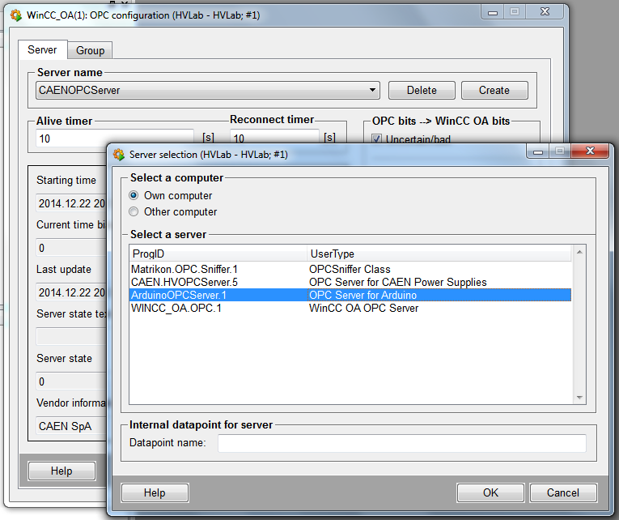The image size is (619, 520).
Task: Minimize the Server selection dialog
Action: [537, 151]
